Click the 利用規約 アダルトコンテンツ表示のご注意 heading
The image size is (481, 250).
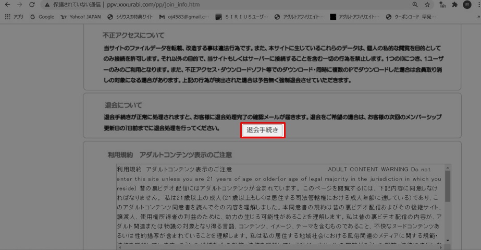(170, 154)
